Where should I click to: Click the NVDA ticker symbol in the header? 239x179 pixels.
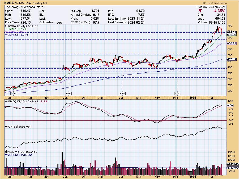click(x=9, y=3)
